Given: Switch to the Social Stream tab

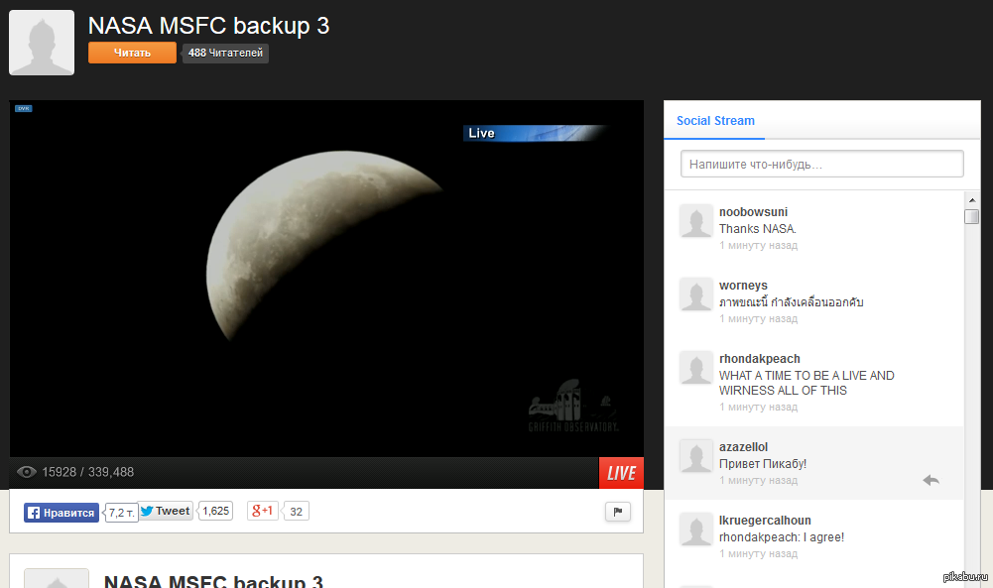Looking at the screenshot, I should coord(715,121).
